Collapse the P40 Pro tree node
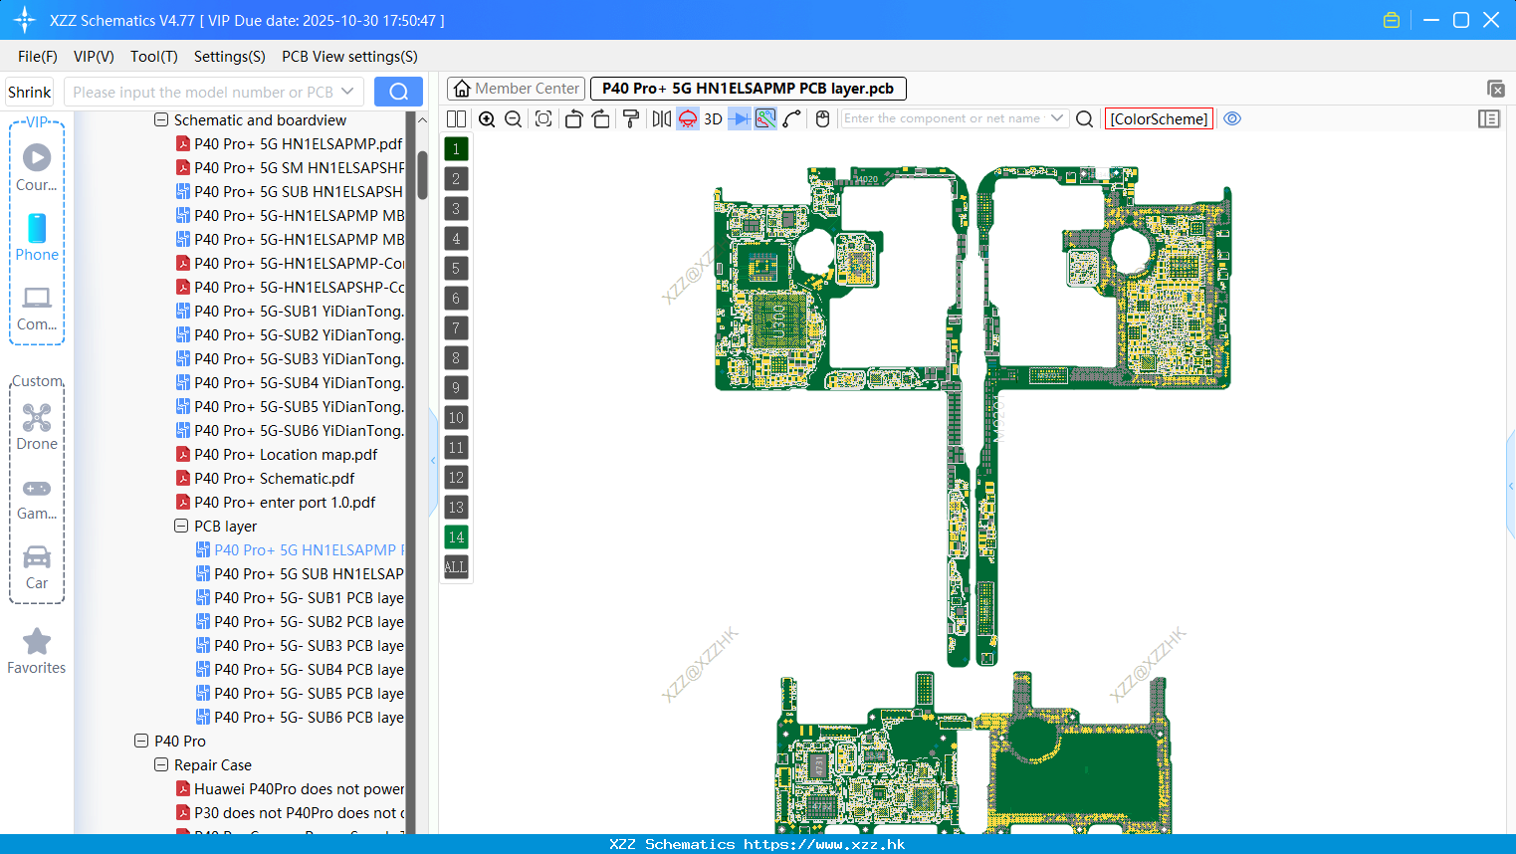The height and width of the screenshot is (854, 1516). click(141, 742)
